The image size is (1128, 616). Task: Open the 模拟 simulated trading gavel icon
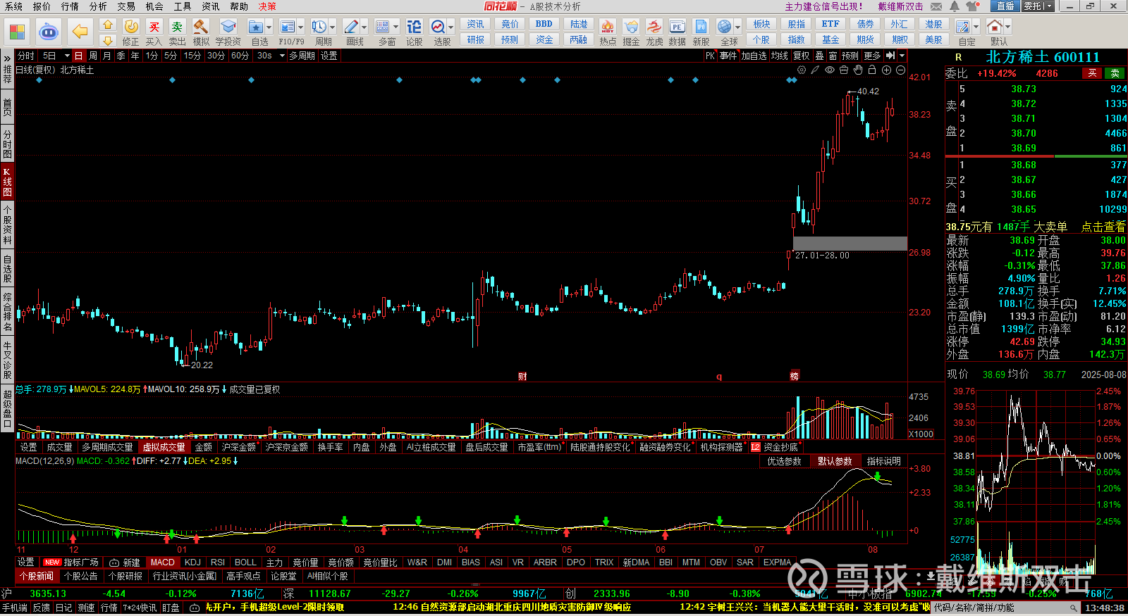coord(201,27)
